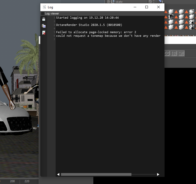This screenshot has height=184, width=196.
Task: Click the first A/B comparison button
Action: tap(167, 54)
